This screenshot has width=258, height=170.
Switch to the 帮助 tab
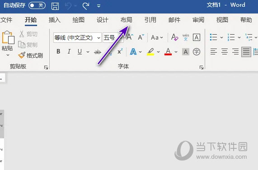pos(246,20)
